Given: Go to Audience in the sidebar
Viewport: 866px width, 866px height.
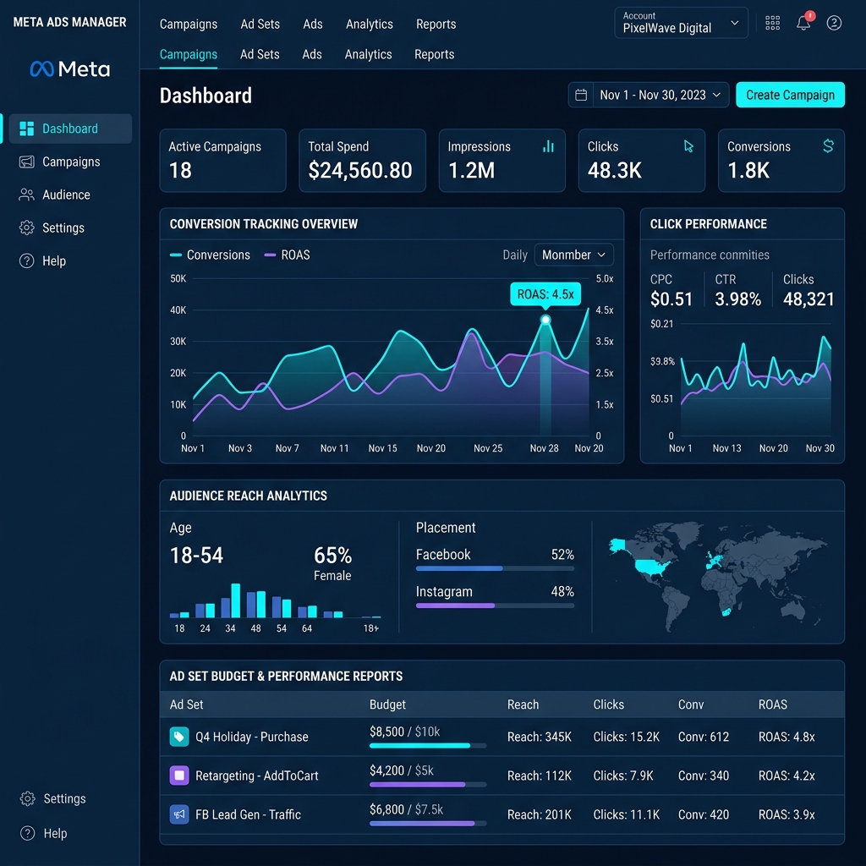Looking at the screenshot, I should click(x=71, y=195).
